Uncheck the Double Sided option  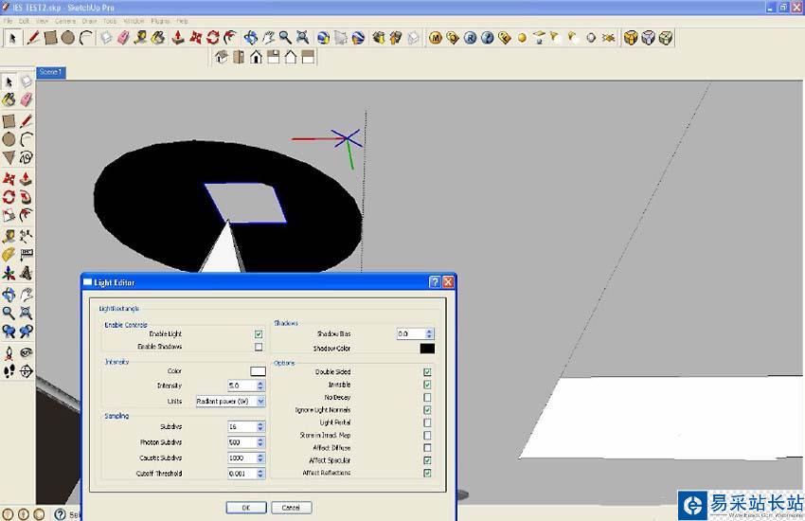pyautogui.click(x=427, y=371)
